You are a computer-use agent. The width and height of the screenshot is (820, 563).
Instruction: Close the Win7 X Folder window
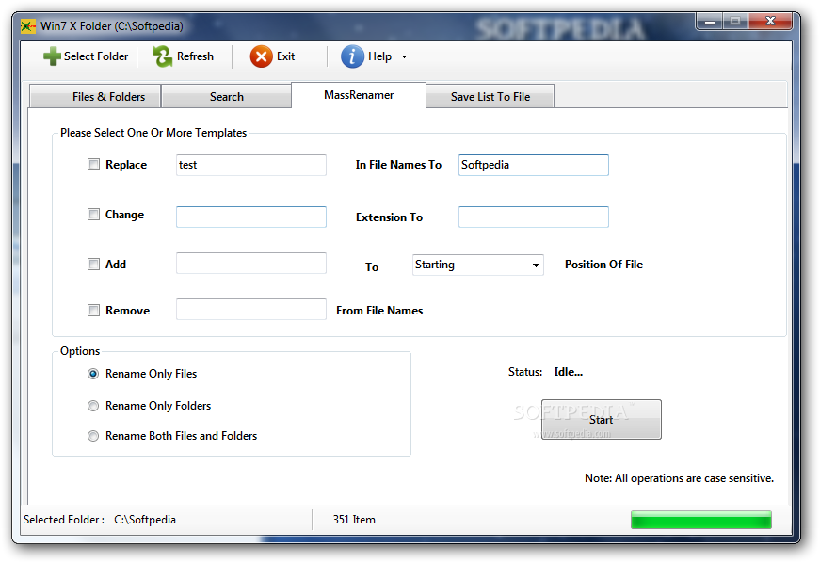(770, 22)
